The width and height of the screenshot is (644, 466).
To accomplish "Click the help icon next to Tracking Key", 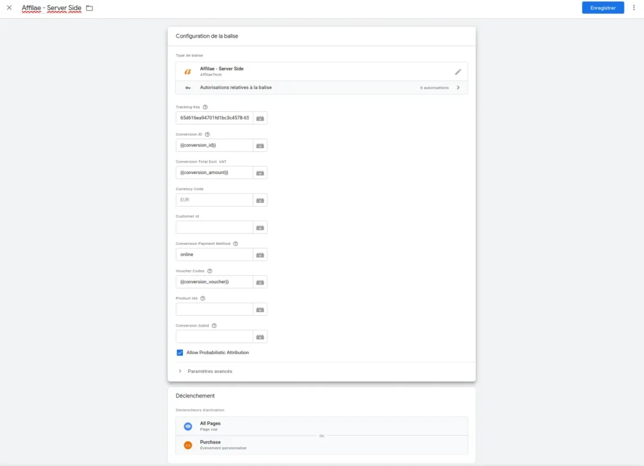I will (x=205, y=107).
